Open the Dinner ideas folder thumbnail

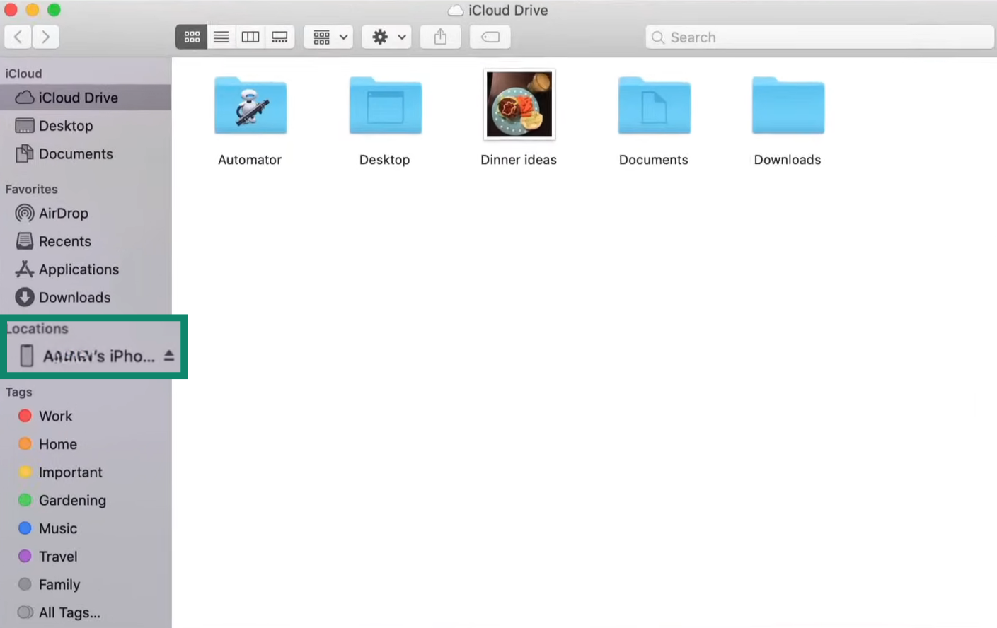(519, 104)
